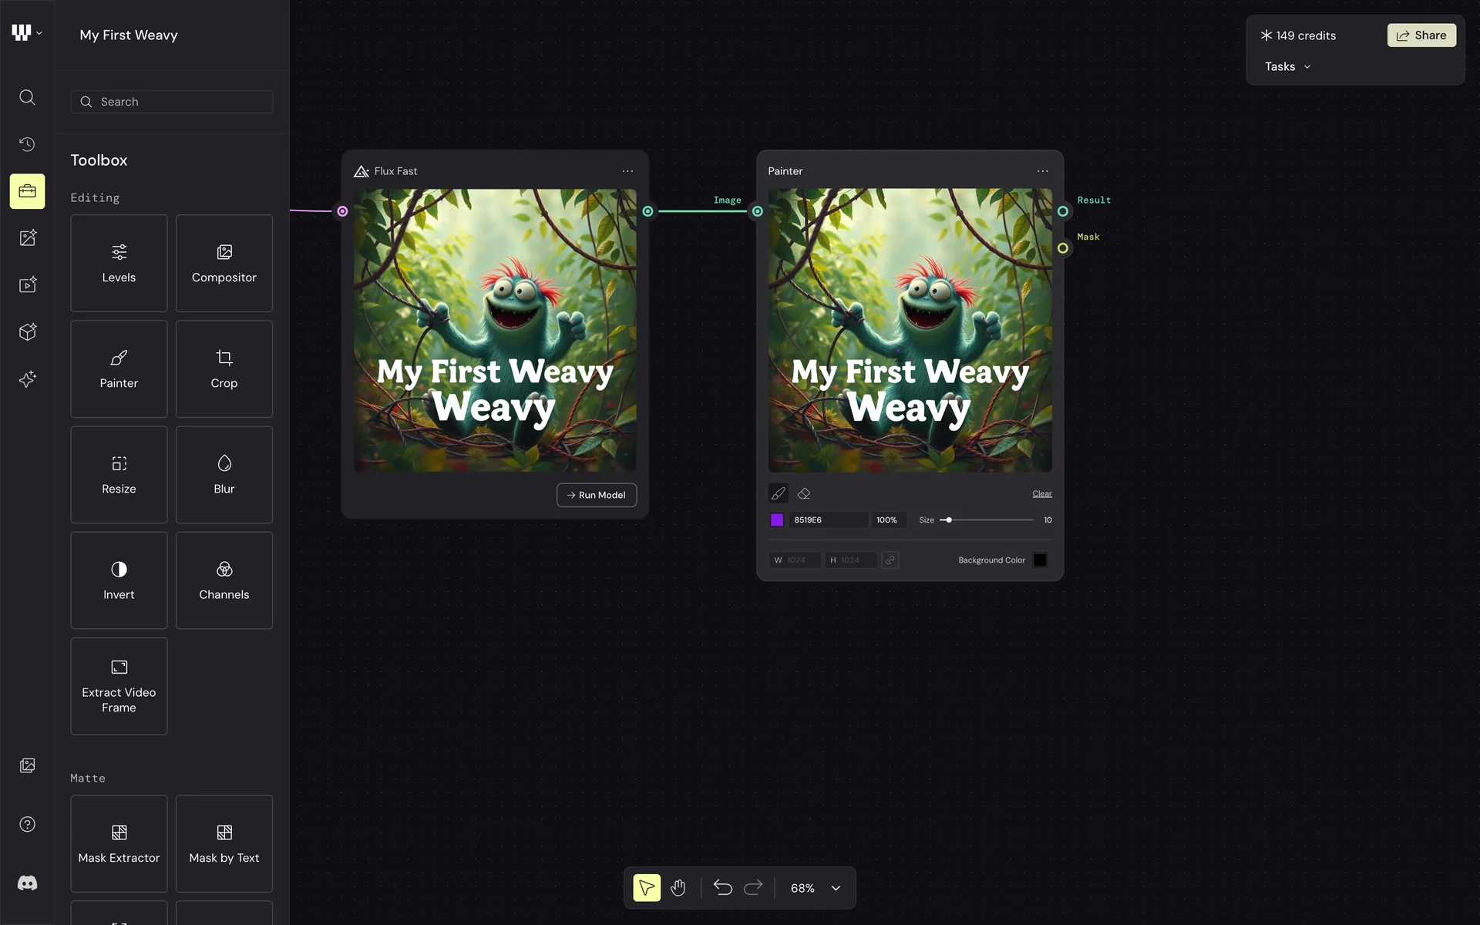Screen dimensions: 1480x925
Task: Click the purple brush color swatch
Action: click(777, 520)
